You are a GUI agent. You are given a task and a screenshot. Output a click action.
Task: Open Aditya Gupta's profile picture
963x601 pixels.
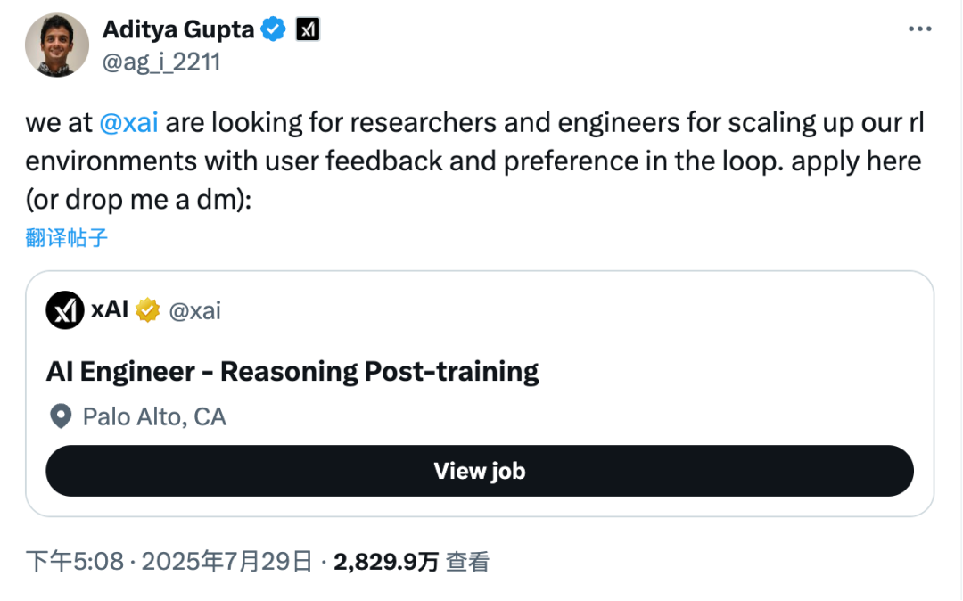tap(56, 45)
